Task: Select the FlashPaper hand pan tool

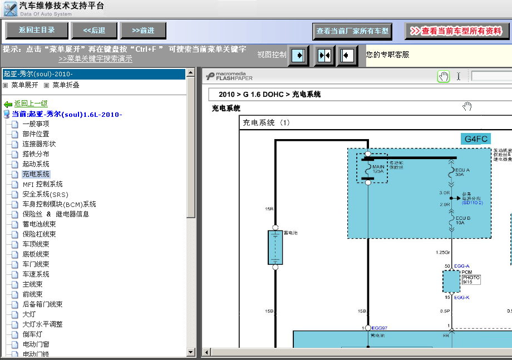Action: pos(444,76)
